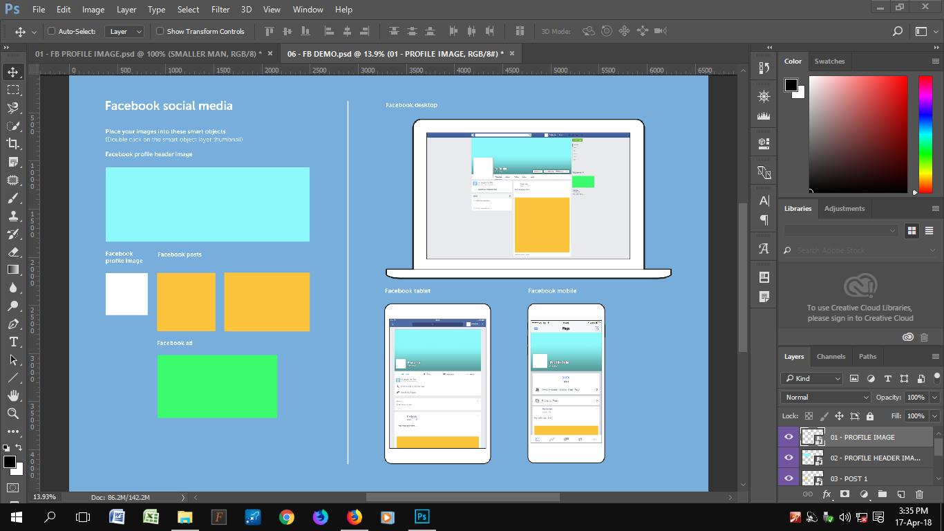Select the Type tool

[13, 342]
